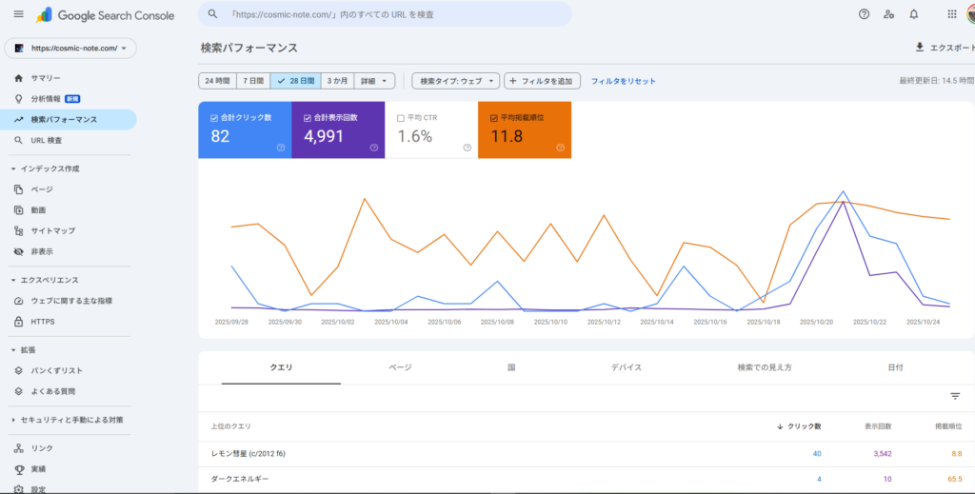Switch to the ページ tab
This screenshot has height=494, width=975.
pos(400,366)
